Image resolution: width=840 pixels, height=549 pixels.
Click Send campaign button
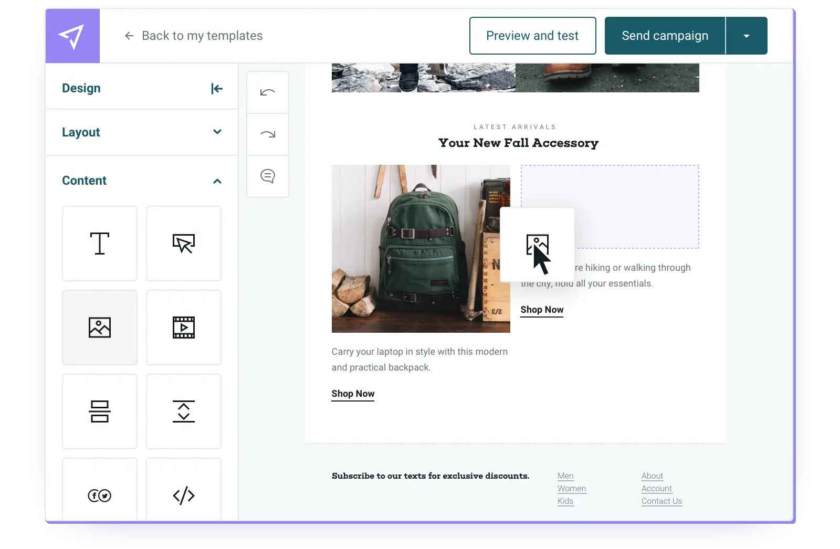tap(665, 36)
